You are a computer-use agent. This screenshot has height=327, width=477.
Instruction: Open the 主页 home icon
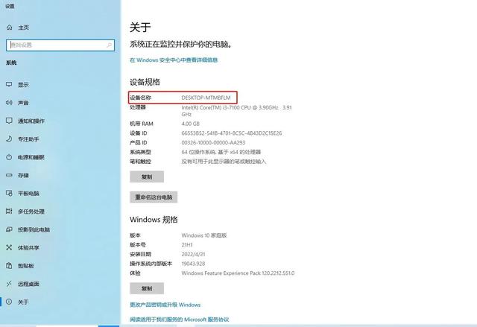point(9,28)
